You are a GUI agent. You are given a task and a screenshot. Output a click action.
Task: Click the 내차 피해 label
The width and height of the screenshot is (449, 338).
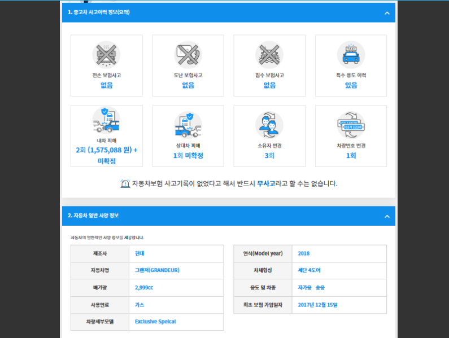point(107,141)
